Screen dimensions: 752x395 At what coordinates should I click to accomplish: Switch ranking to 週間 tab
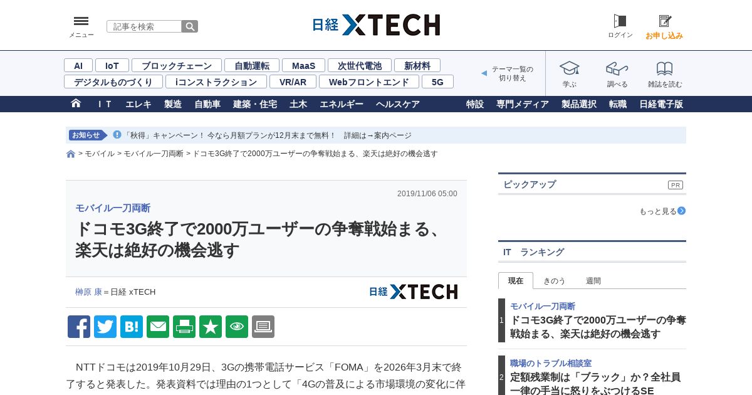tap(593, 281)
